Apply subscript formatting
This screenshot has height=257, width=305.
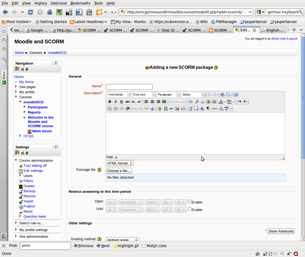pos(133,101)
